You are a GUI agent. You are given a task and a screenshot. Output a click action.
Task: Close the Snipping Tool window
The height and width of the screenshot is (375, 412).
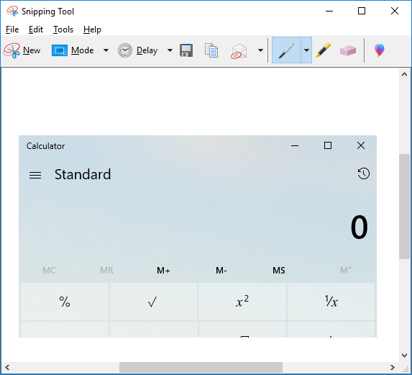coord(395,11)
